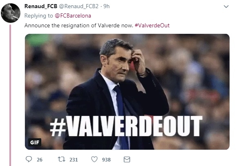Share via the envelope message icon

127,159
